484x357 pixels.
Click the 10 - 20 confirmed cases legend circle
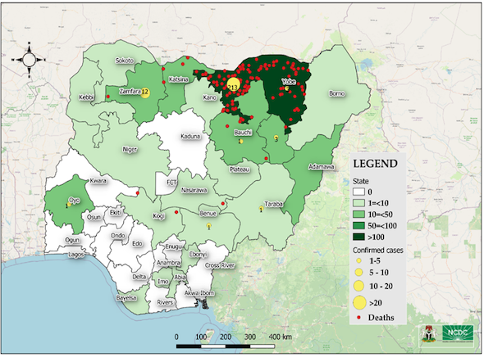coord(358,286)
